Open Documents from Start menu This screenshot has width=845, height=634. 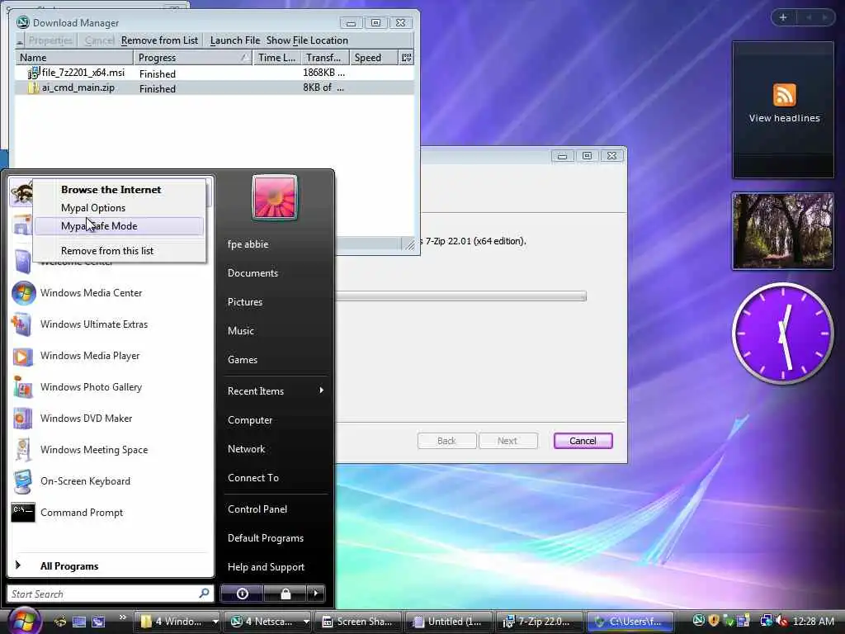coord(253,273)
